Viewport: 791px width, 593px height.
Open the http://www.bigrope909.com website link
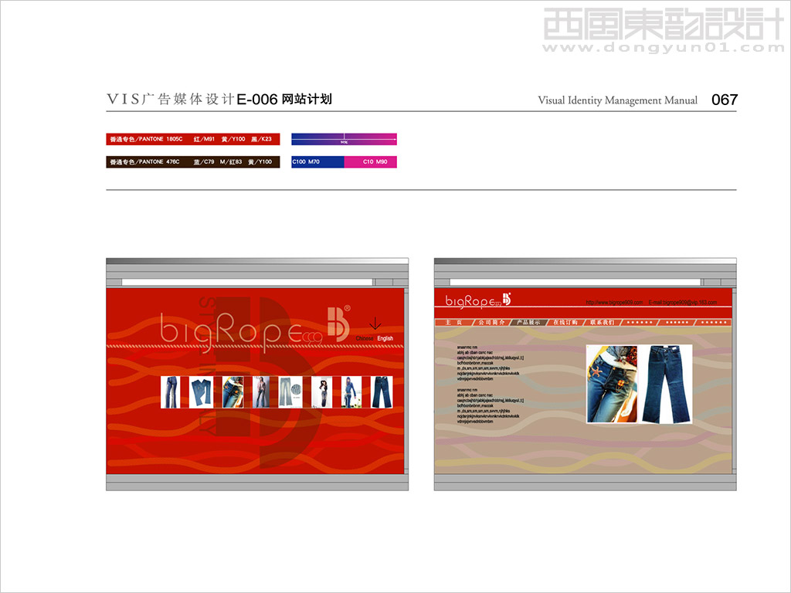614,303
